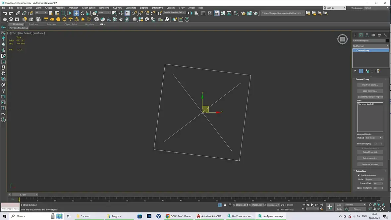Viewport: 391px width, 220px height.
Task: Click the Undo arrow icon
Action: 5,13
